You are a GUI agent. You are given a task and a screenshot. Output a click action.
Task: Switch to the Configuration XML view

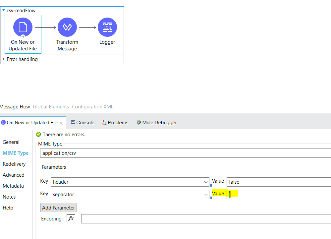point(92,107)
